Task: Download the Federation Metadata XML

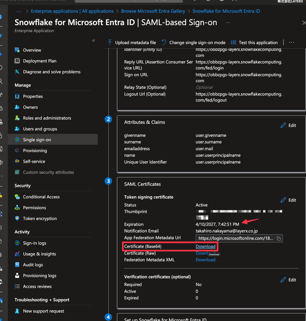Action: 205,260
